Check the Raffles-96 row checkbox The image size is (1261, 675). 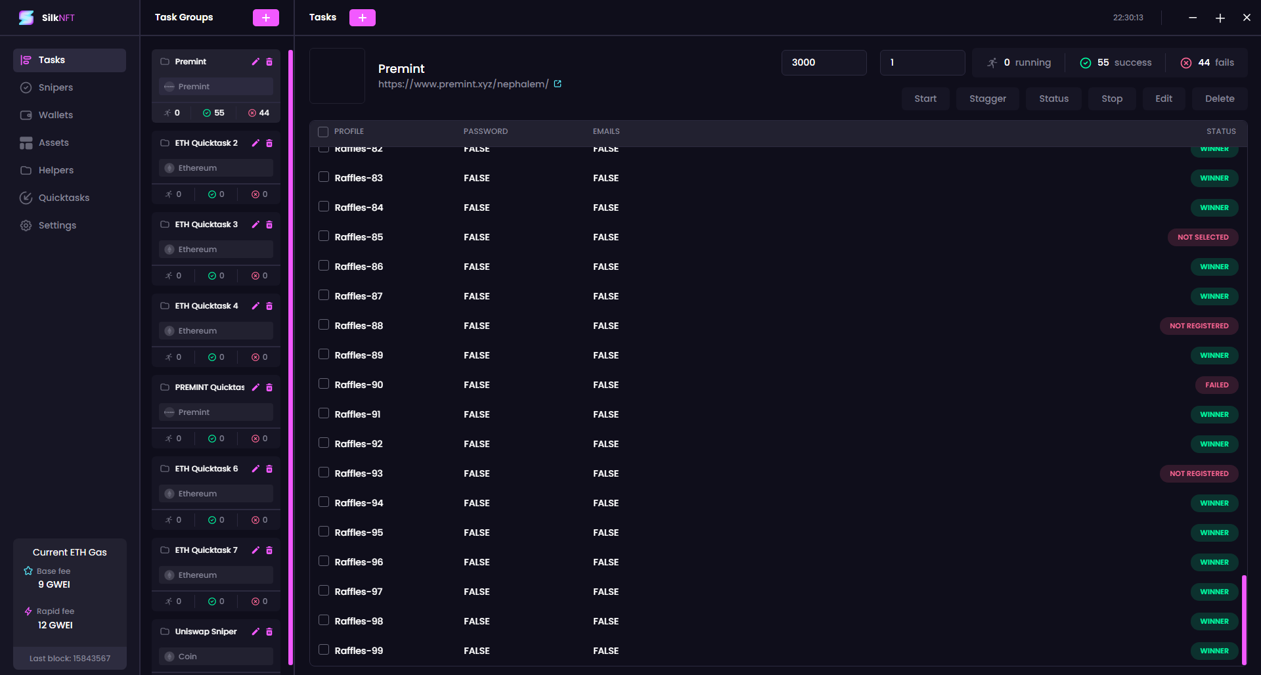(x=324, y=561)
